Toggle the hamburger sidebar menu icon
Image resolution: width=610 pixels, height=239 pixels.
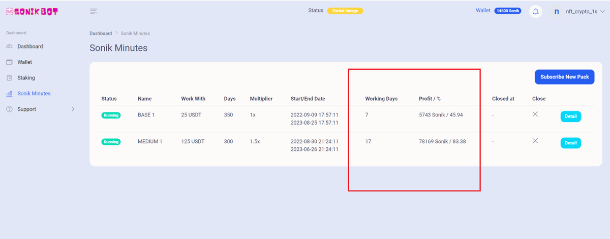coord(94,11)
